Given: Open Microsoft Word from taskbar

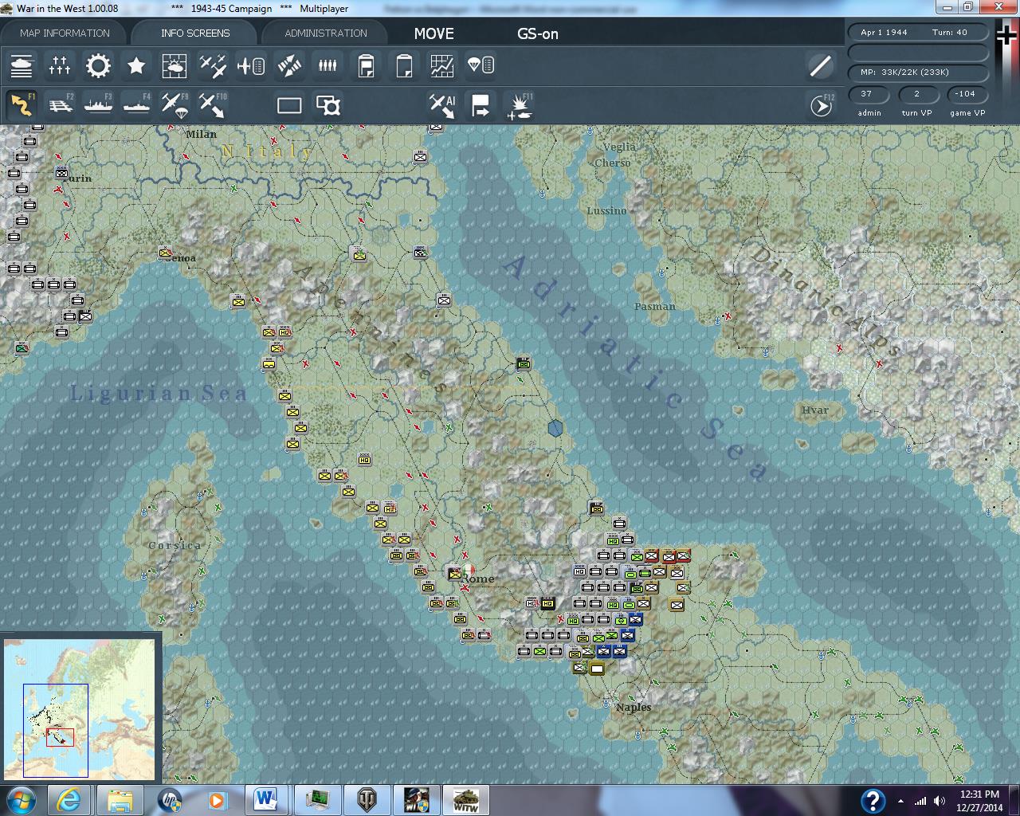Looking at the screenshot, I should 265,800.
